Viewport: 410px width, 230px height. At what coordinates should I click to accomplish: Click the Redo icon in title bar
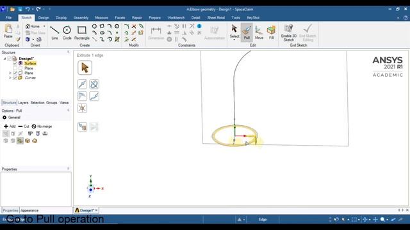click(38, 9)
